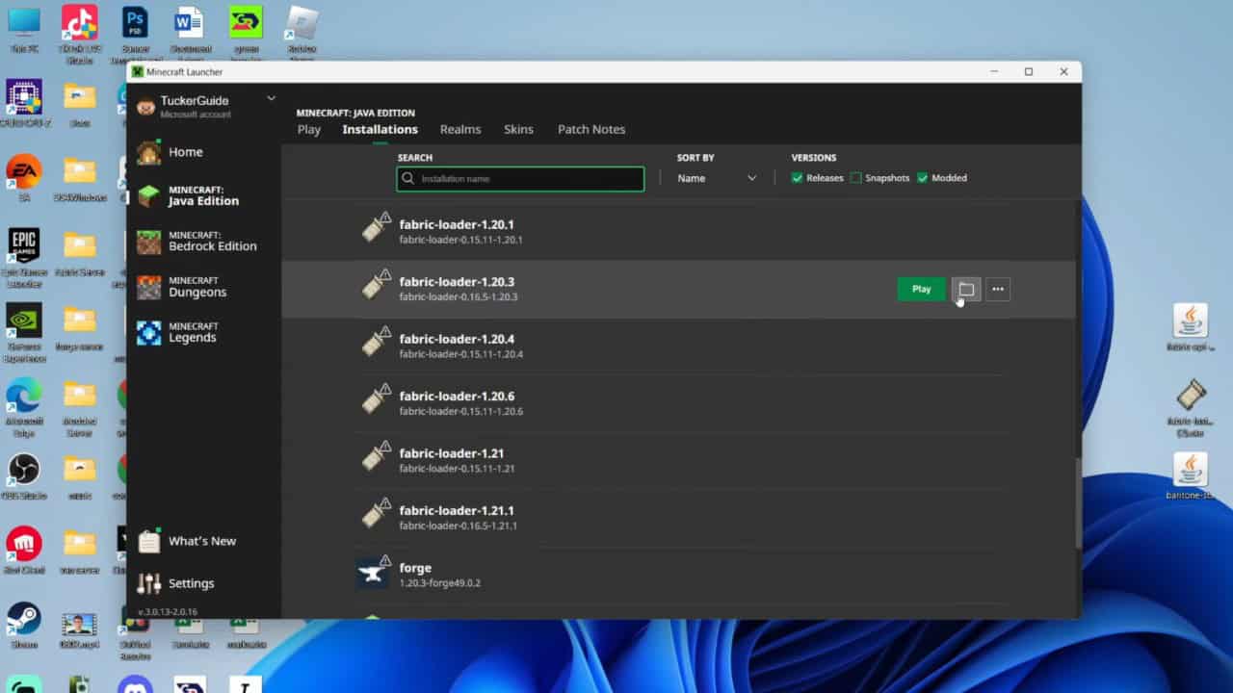Viewport: 1233px width, 693px height.
Task: Click Minecraft Launcher title bar icon
Action: tap(138, 72)
